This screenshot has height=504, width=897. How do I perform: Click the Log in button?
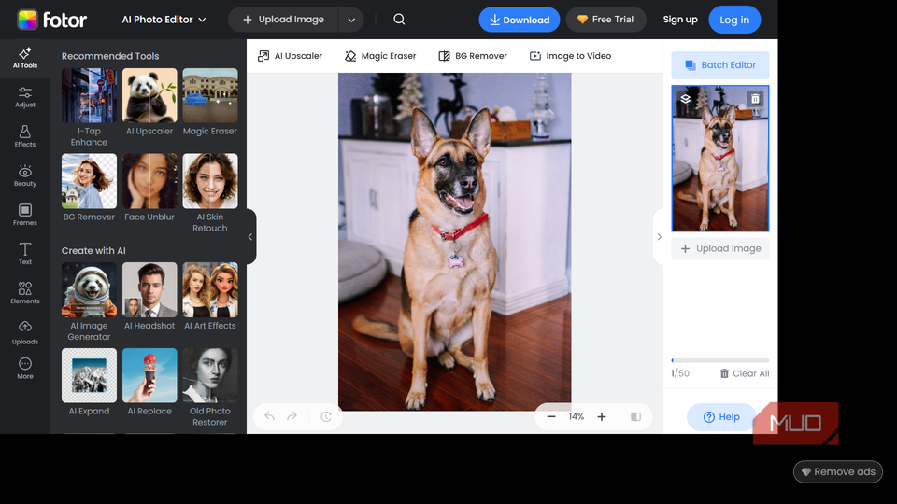coord(734,20)
